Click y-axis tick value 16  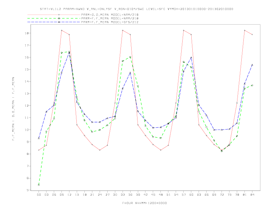(27, 58)
